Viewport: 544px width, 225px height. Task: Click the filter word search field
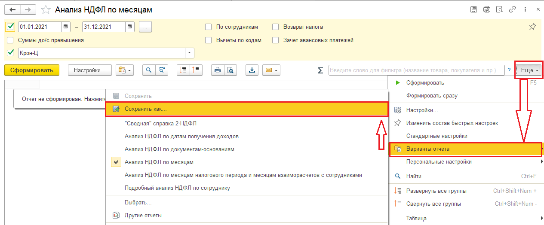click(x=417, y=70)
